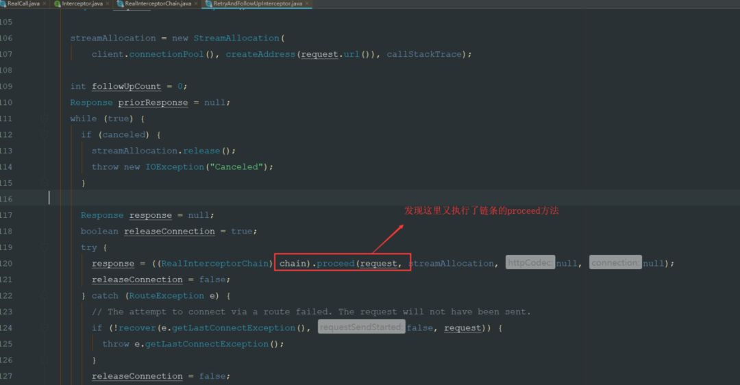The width and height of the screenshot is (740, 385).
Task: Click the recover method call
Action: (137, 328)
